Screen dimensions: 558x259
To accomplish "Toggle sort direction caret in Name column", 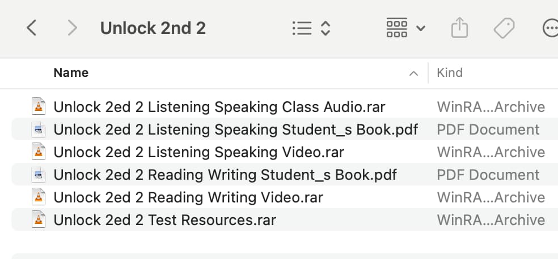I will pyautogui.click(x=413, y=74).
